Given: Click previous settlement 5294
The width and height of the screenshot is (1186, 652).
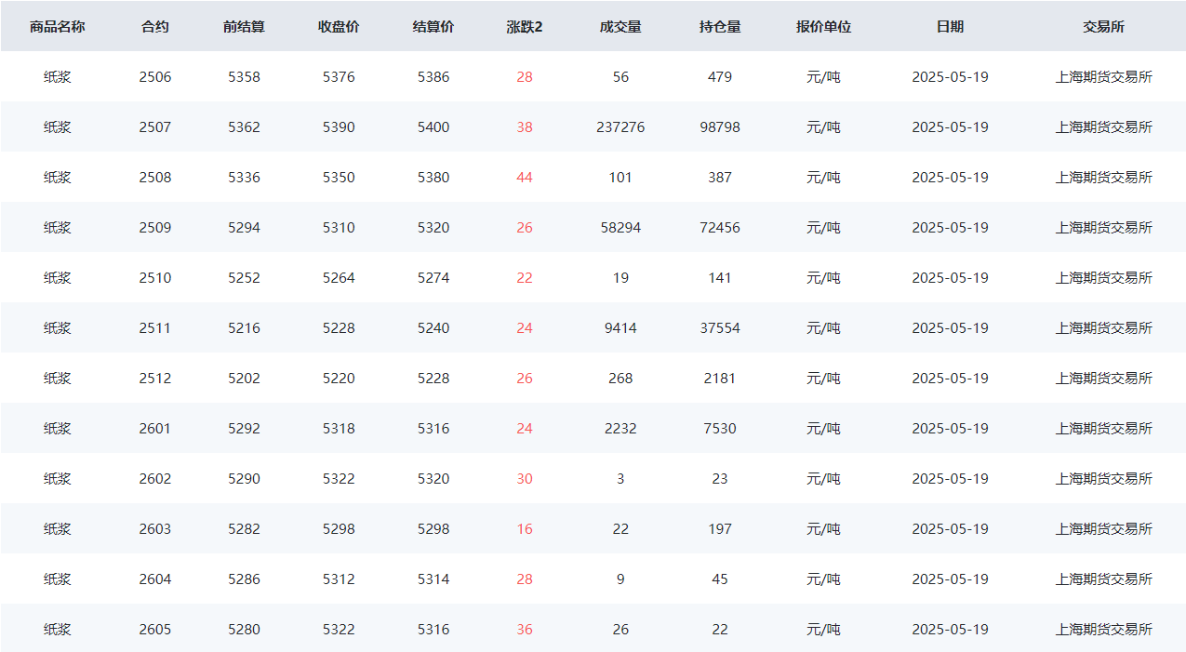Looking at the screenshot, I should (244, 228).
